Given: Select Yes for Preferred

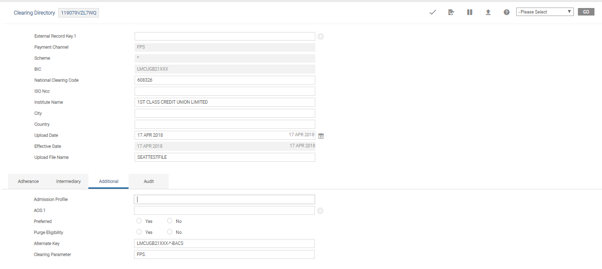Looking at the screenshot, I should [x=139, y=221].
